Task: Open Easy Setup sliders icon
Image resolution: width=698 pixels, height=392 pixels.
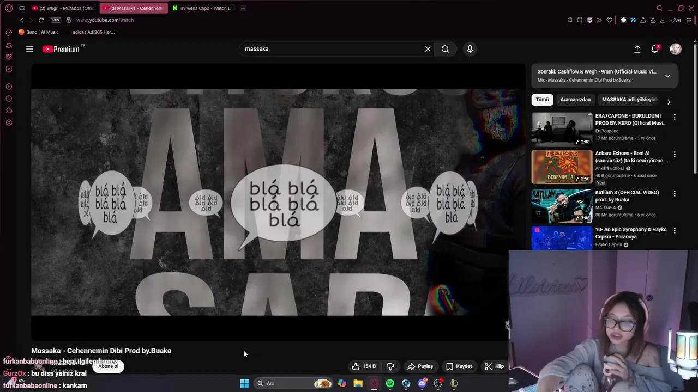Action: pos(690,20)
